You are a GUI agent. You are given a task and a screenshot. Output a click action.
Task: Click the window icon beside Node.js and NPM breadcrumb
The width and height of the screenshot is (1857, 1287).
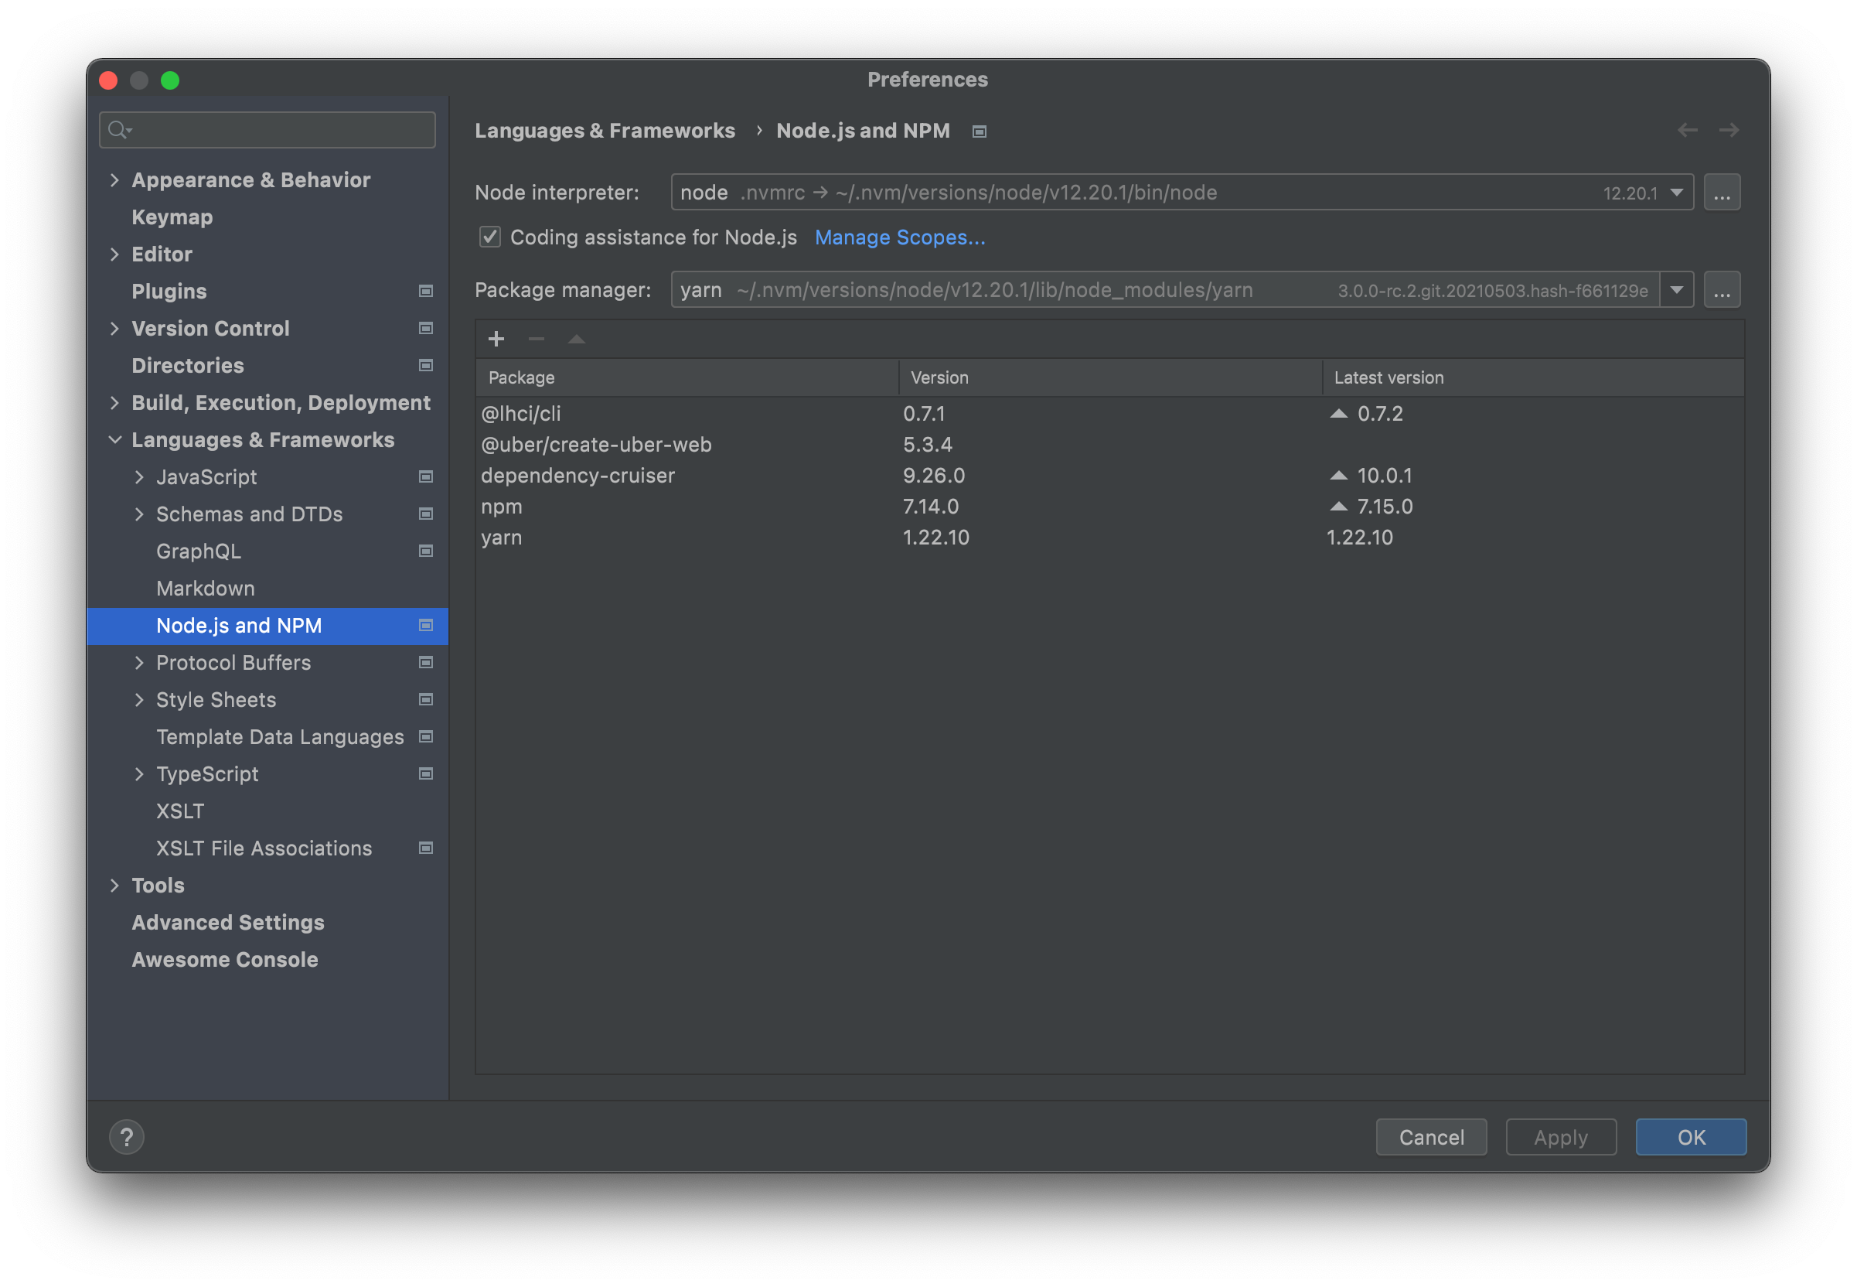[x=980, y=131]
